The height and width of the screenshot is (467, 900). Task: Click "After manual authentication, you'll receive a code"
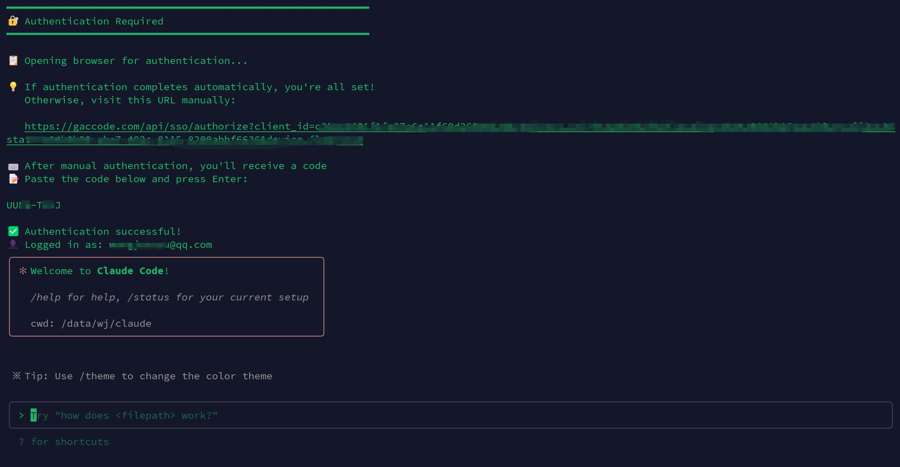[175, 166]
